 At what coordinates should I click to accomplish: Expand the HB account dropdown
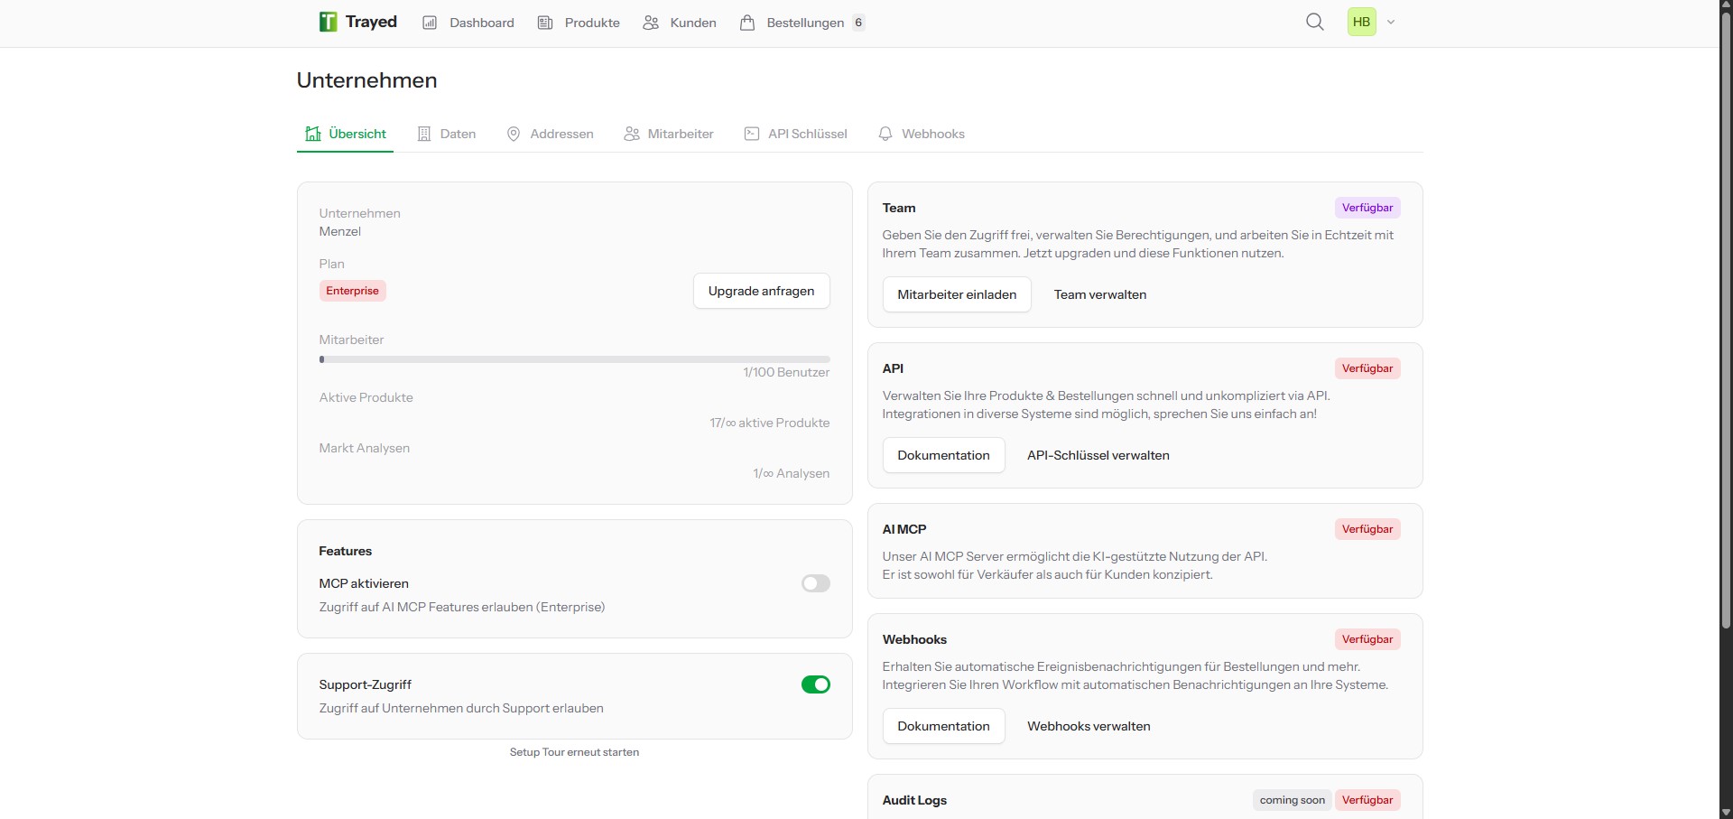pos(1390,21)
